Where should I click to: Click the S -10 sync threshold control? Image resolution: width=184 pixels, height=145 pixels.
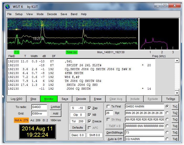click(x=77, y=108)
